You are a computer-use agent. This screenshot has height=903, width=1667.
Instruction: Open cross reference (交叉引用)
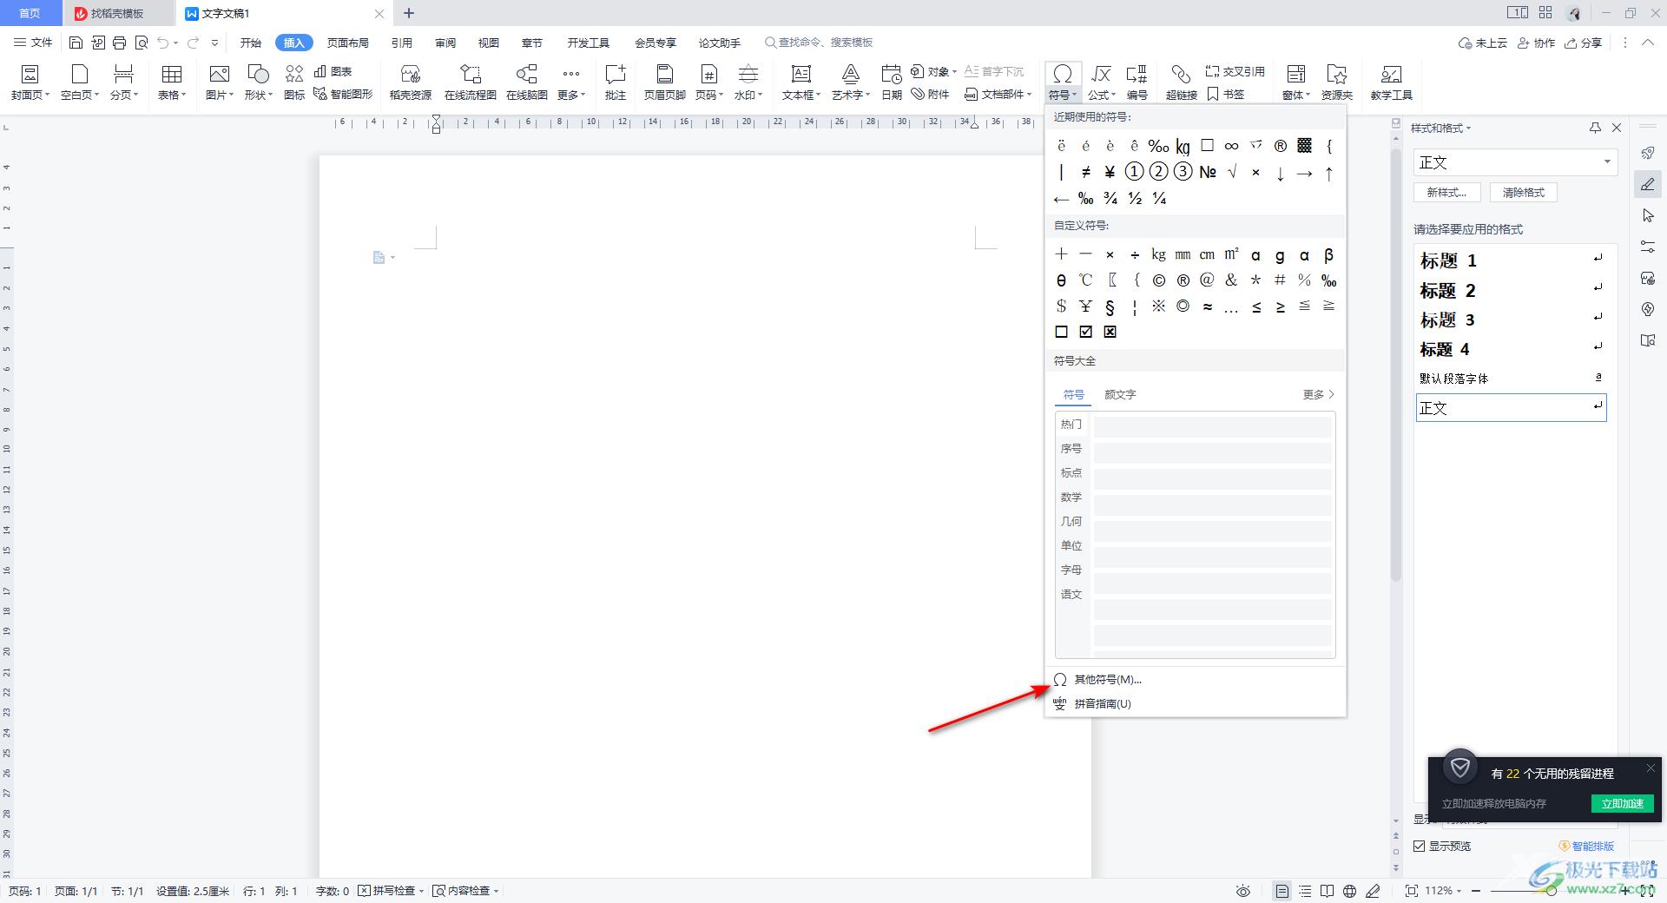coord(1235,71)
